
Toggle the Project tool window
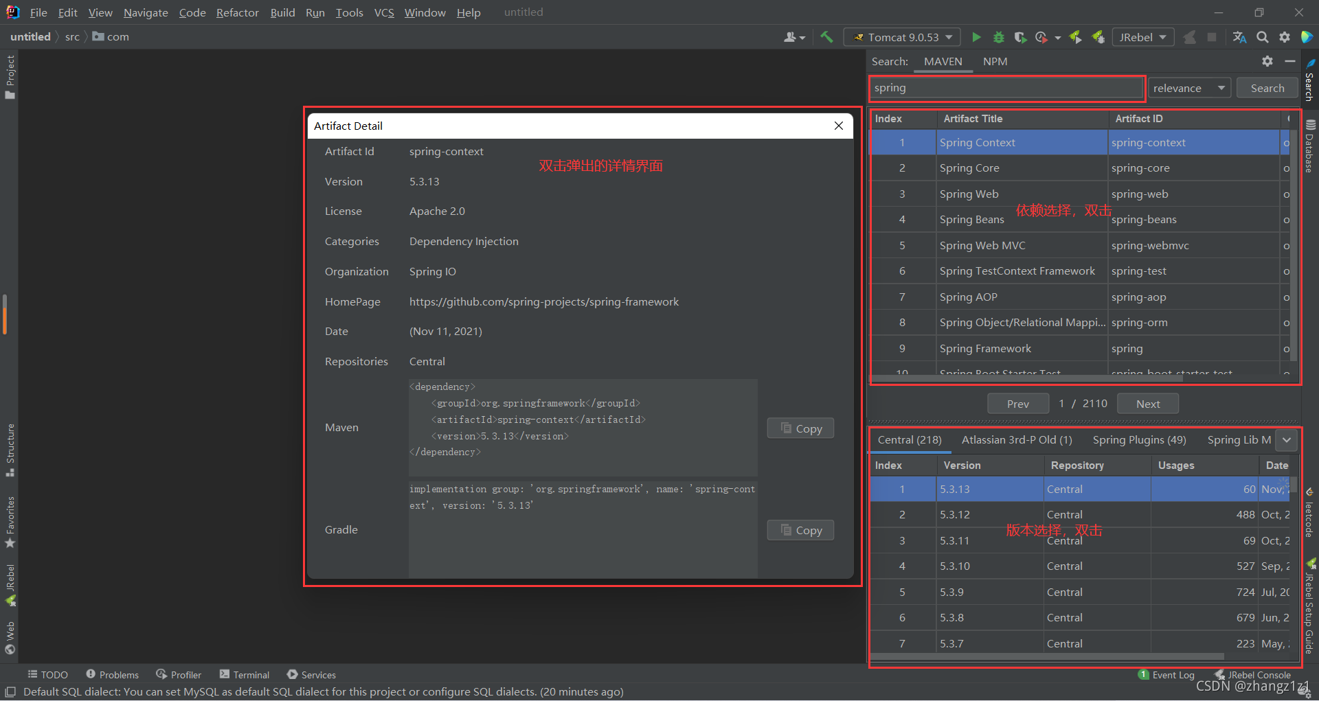pyautogui.click(x=10, y=77)
